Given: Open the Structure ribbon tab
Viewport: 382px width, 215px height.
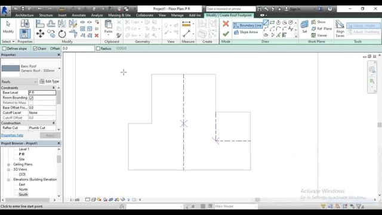Looking at the screenshot, I should pyautogui.click(x=46, y=15).
